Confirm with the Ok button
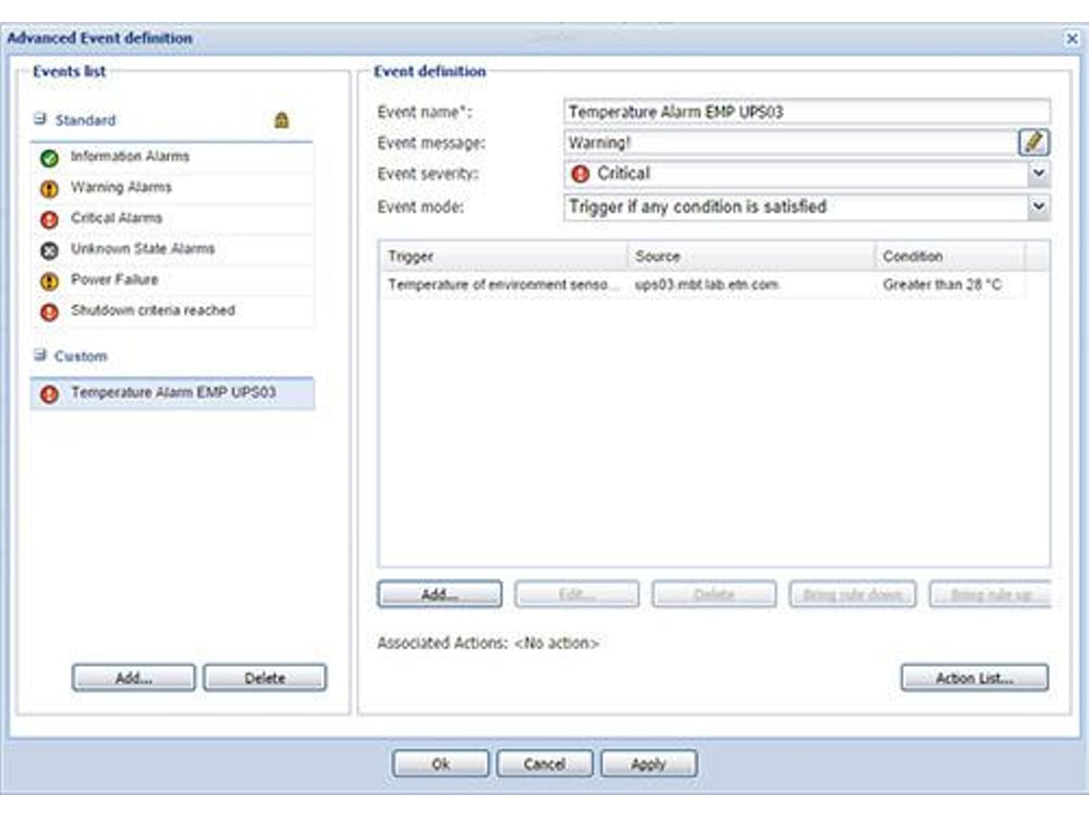Viewport: 1089px width, 817px height. tap(441, 764)
